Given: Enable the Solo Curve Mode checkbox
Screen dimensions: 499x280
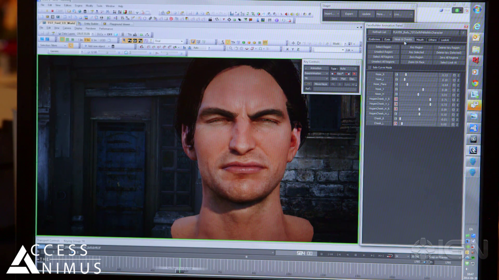Looking at the screenshot, I should tap(369, 68).
